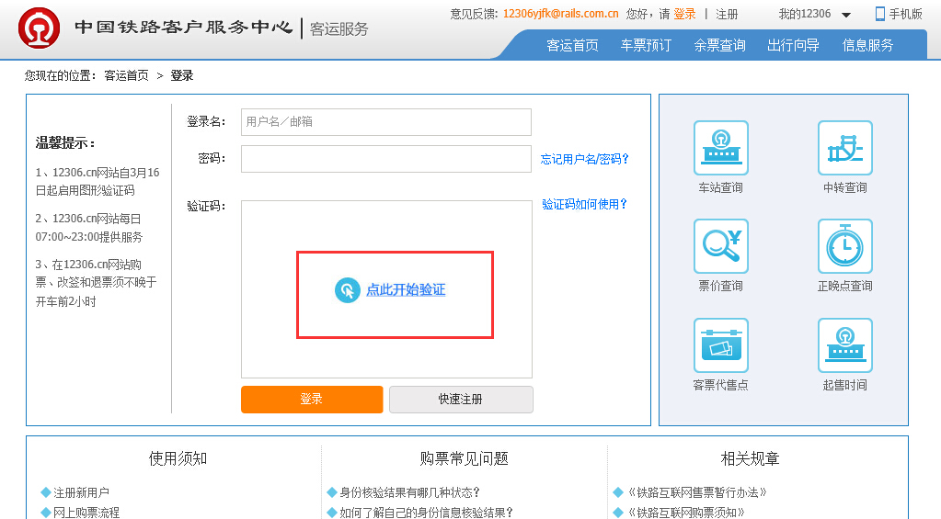Click the feedback email 12306yjfk@rails.com.cn
This screenshot has width=941, height=519.
[x=560, y=14]
